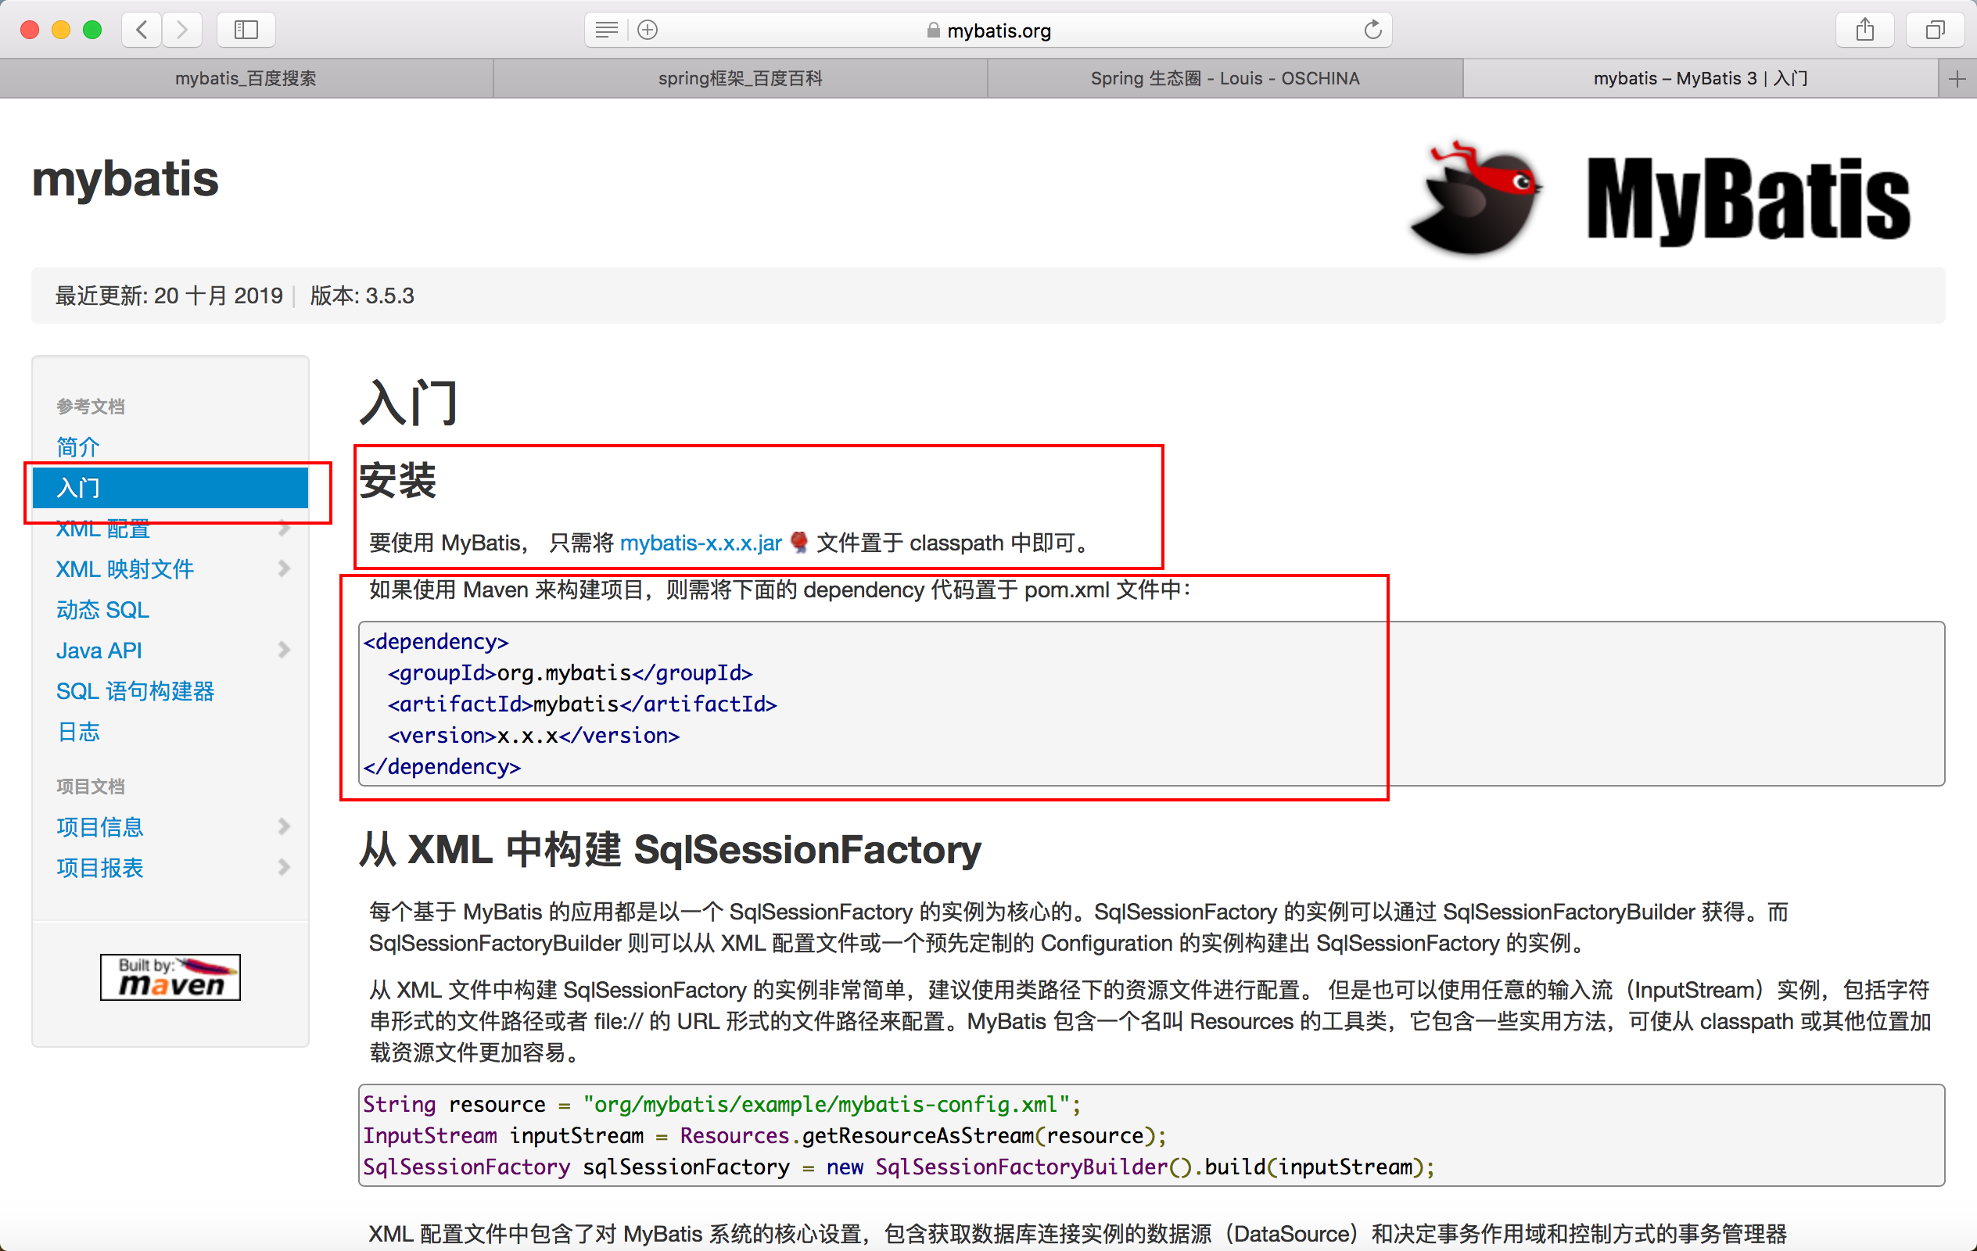Screen dimensions: 1977x1251
Task: Click the back navigation arrow
Action: [142, 30]
